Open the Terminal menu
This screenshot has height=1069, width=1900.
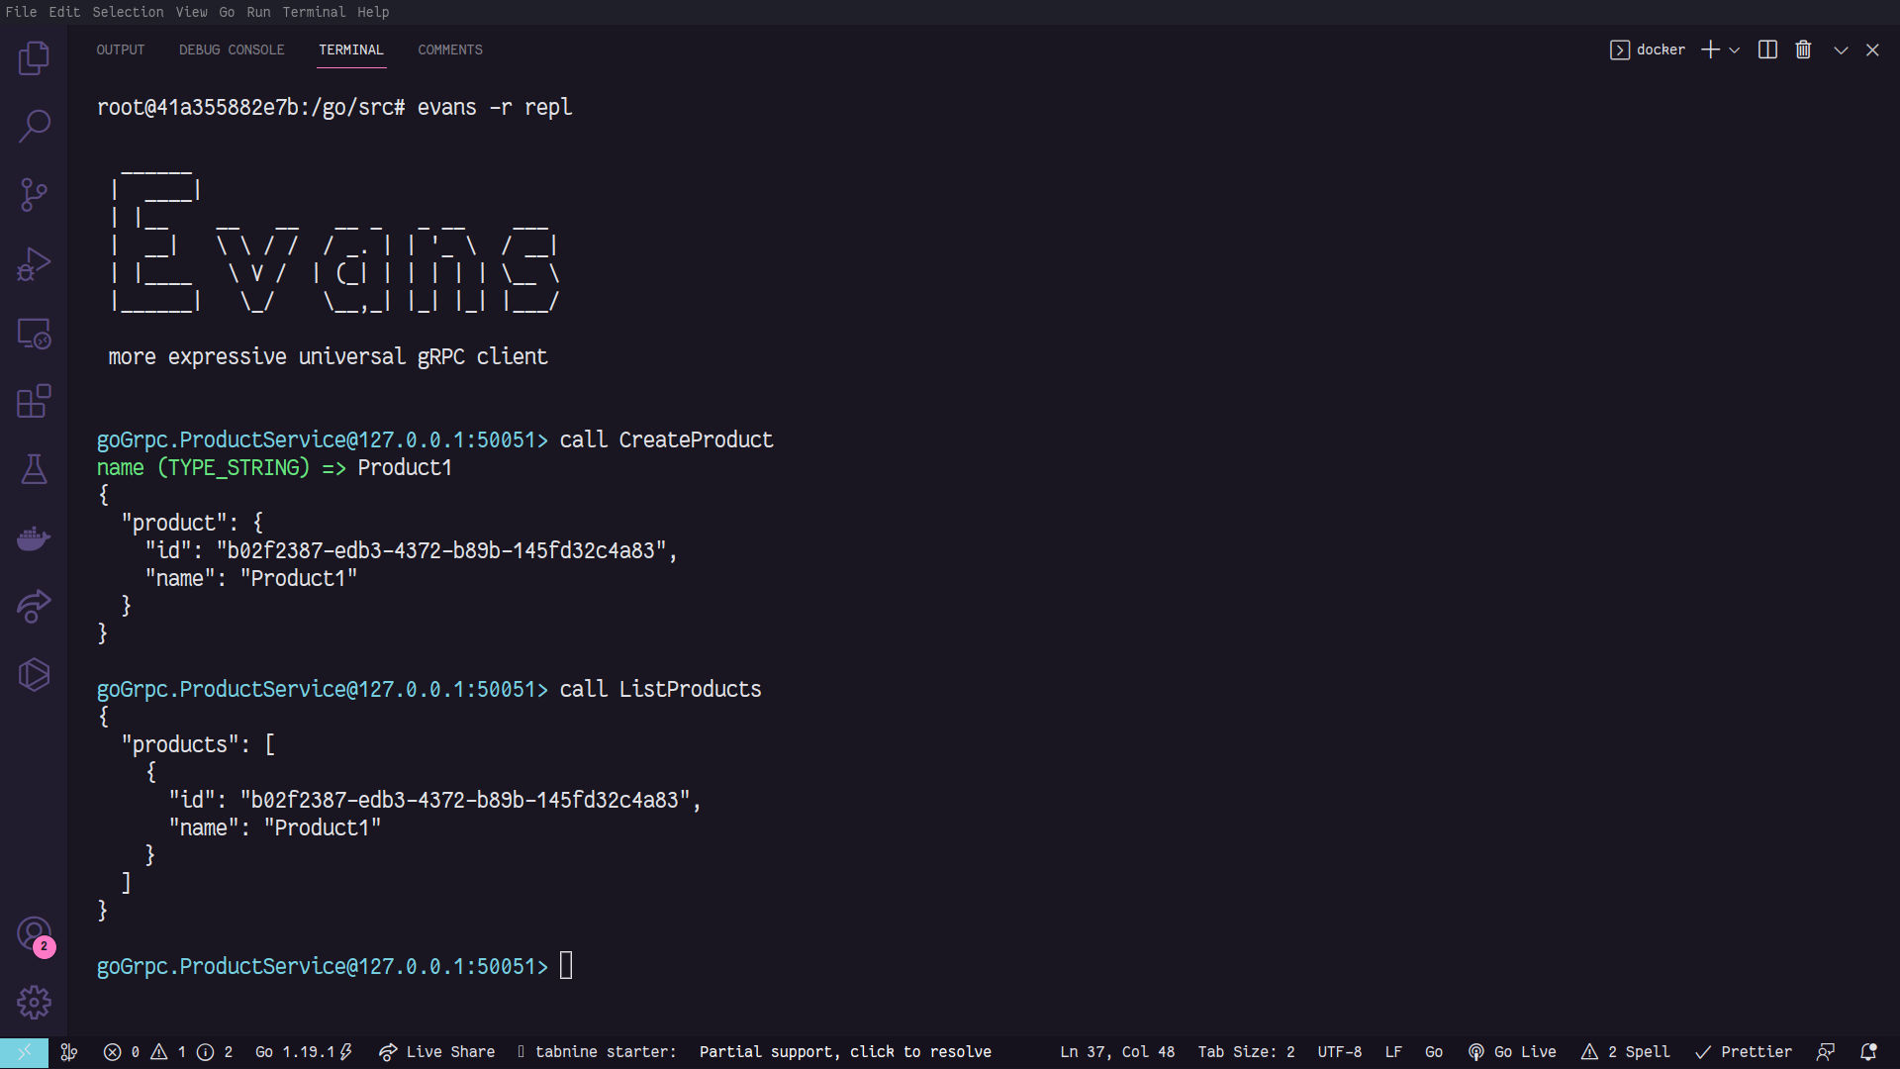pyautogui.click(x=314, y=12)
